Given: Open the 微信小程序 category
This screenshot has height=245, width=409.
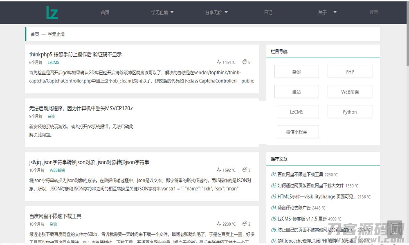Looking at the screenshot, I should pos(297,132).
